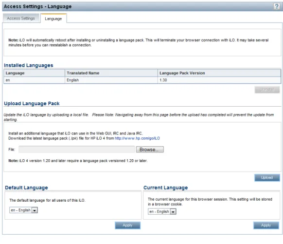This screenshot has width=283, height=244.
Task: Click the Uninstall button
Action: pyautogui.click(x=267, y=90)
